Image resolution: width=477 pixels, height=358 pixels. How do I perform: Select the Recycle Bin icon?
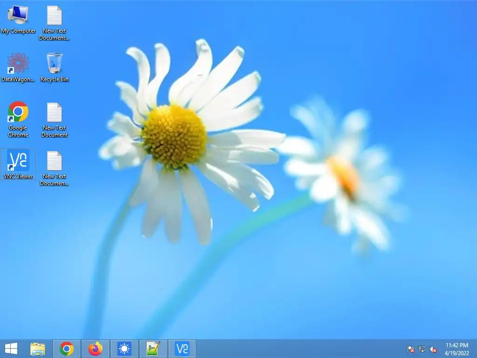coord(55,67)
